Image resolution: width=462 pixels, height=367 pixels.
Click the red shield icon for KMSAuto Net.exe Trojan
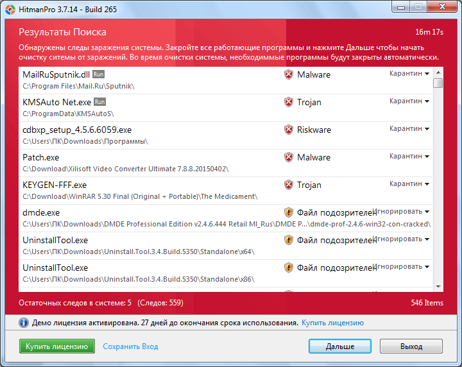[x=289, y=102]
